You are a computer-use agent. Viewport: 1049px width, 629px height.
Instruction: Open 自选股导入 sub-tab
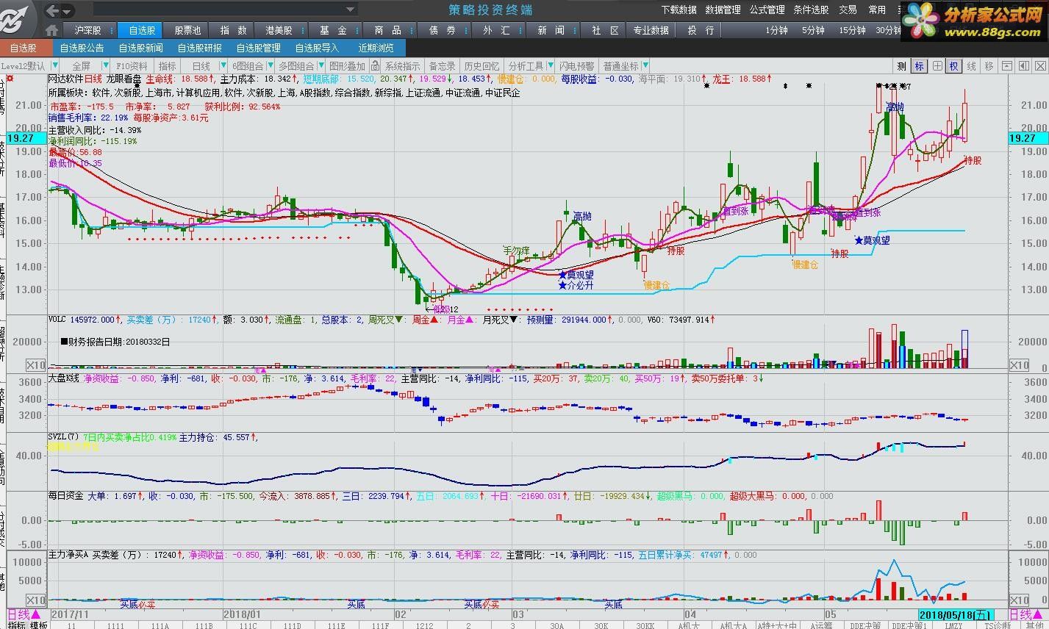(317, 48)
